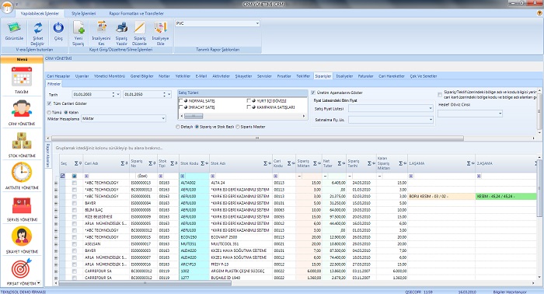Sort by Stok Kodu column header
This screenshot has height=294, width=544.
pyautogui.click(x=190, y=163)
